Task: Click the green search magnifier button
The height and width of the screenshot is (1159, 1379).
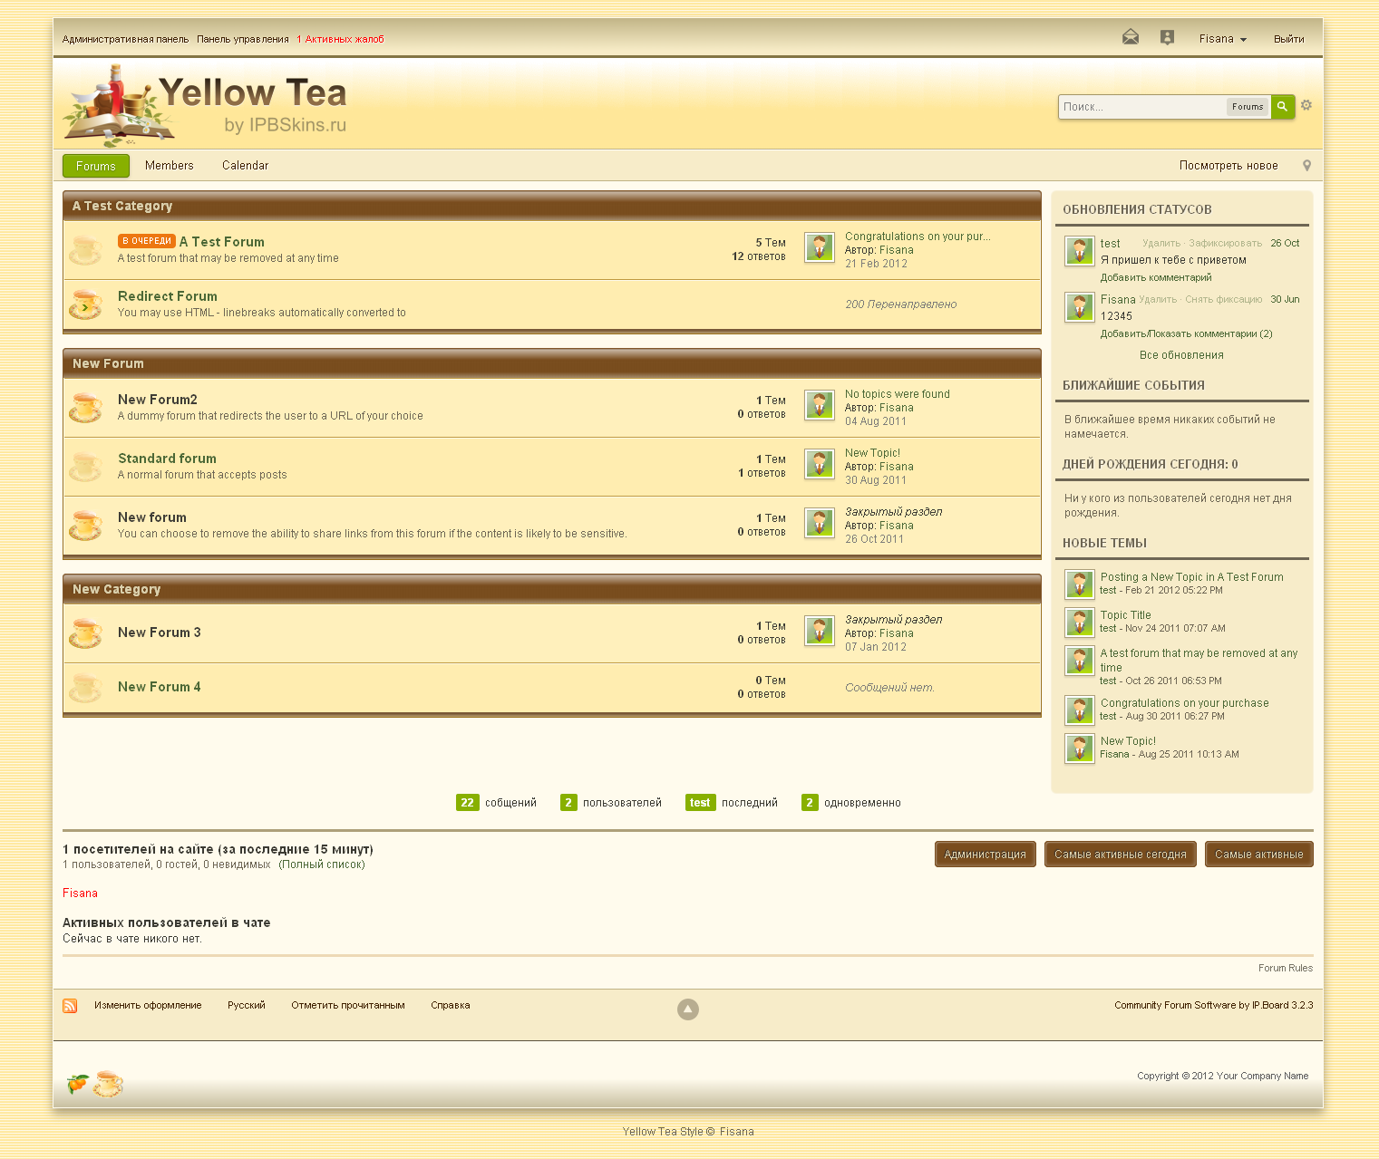Action: click(x=1282, y=107)
